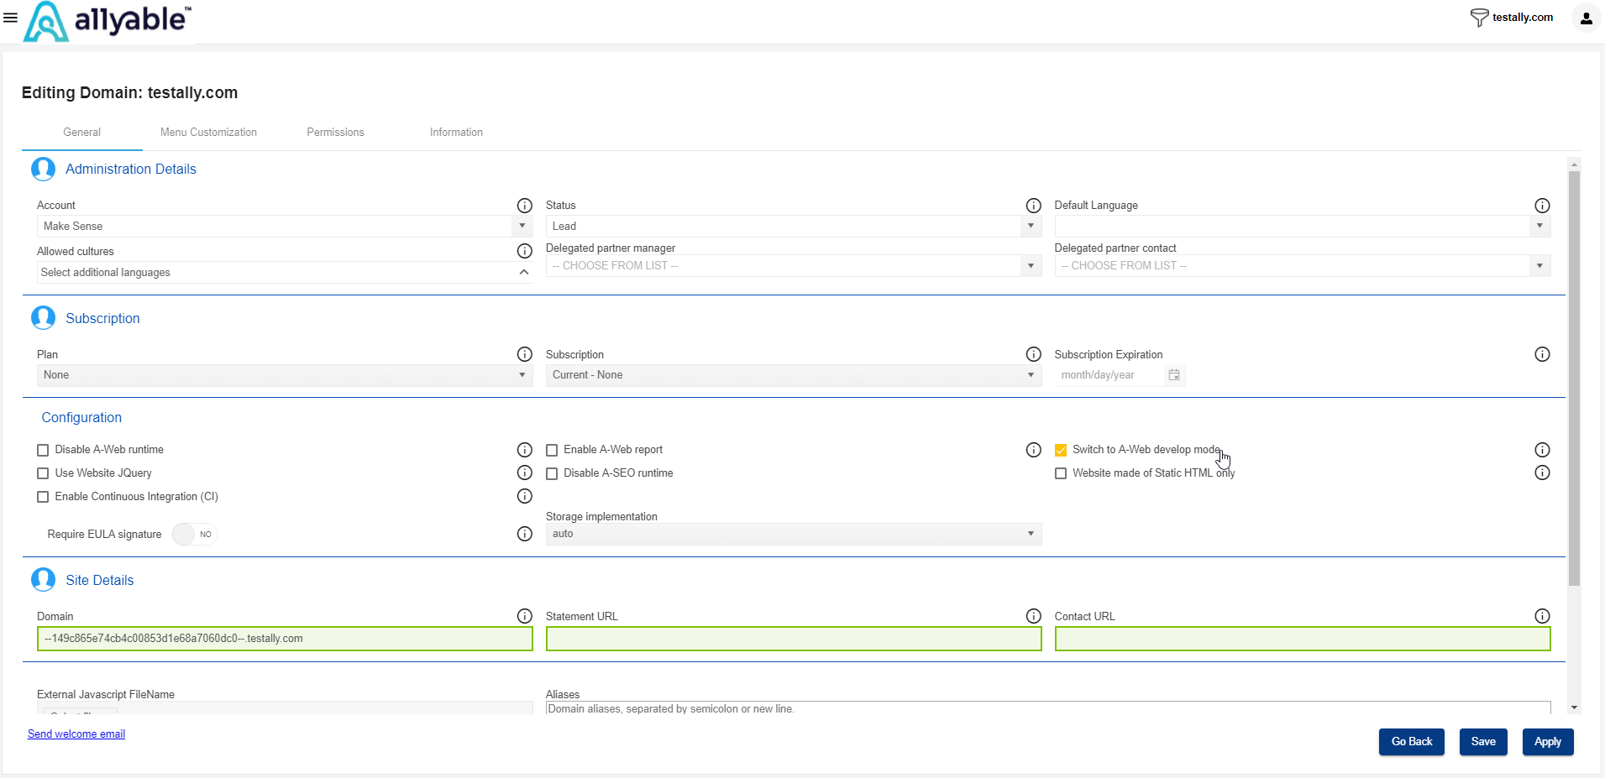Click the user profile icon
This screenshot has width=1605, height=778.
pyautogui.click(x=1586, y=18)
